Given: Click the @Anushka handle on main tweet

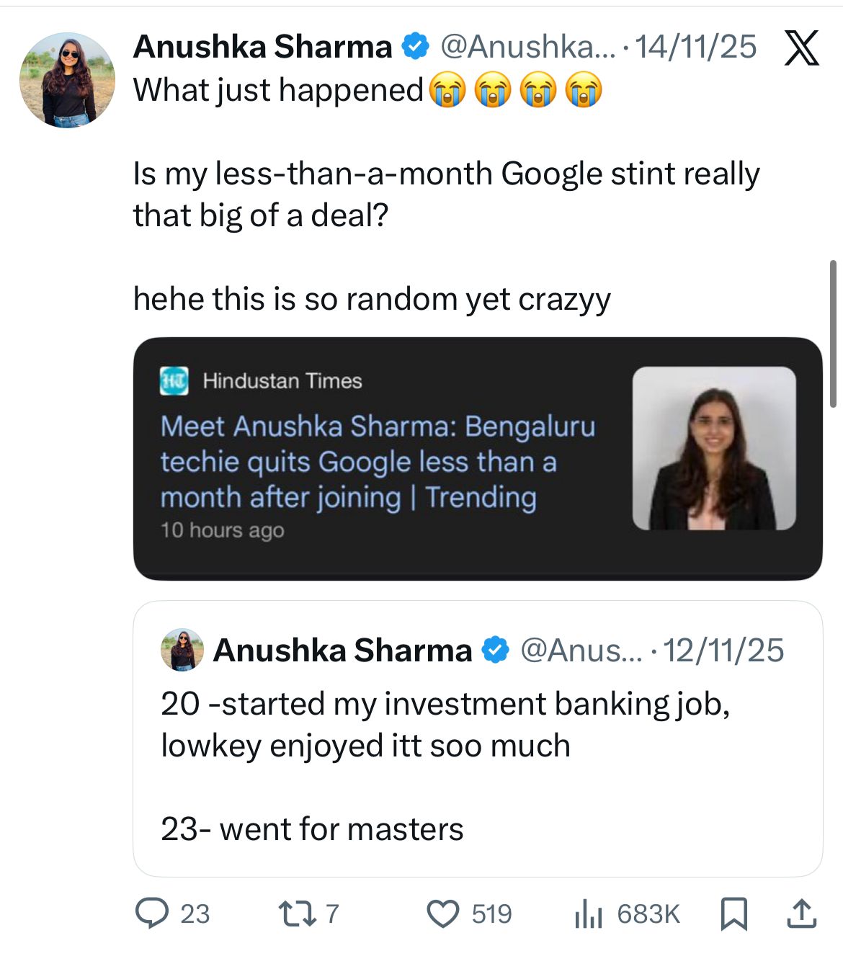Looking at the screenshot, I should pyautogui.click(x=527, y=47).
